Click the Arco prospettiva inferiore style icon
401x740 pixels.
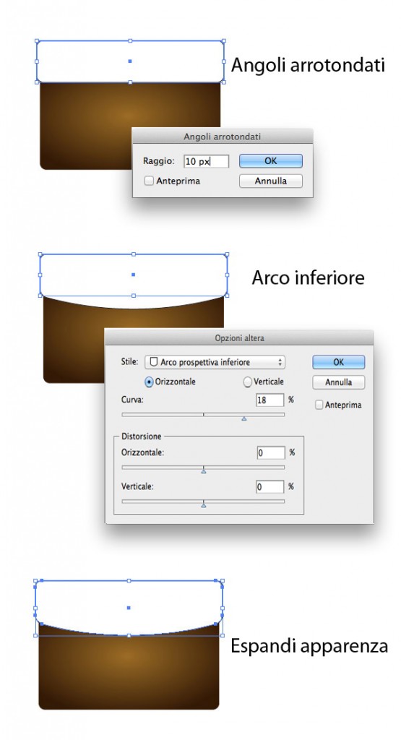[x=153, y=362]
